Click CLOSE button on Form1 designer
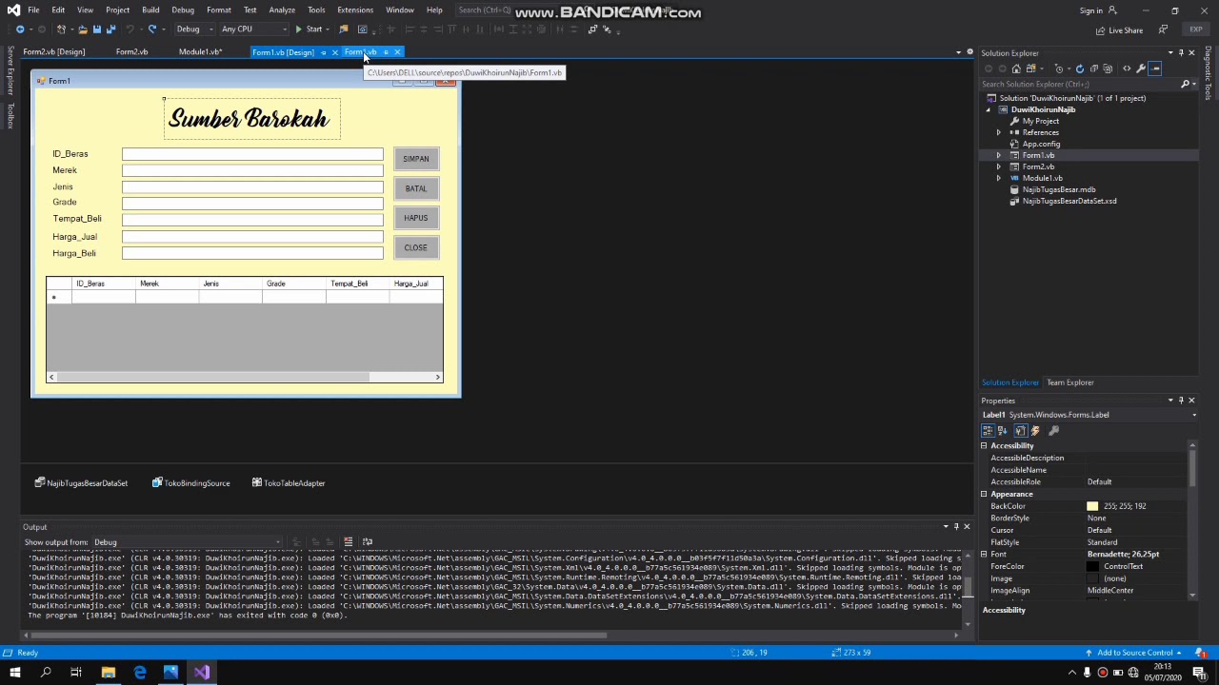 coord(416,247)
